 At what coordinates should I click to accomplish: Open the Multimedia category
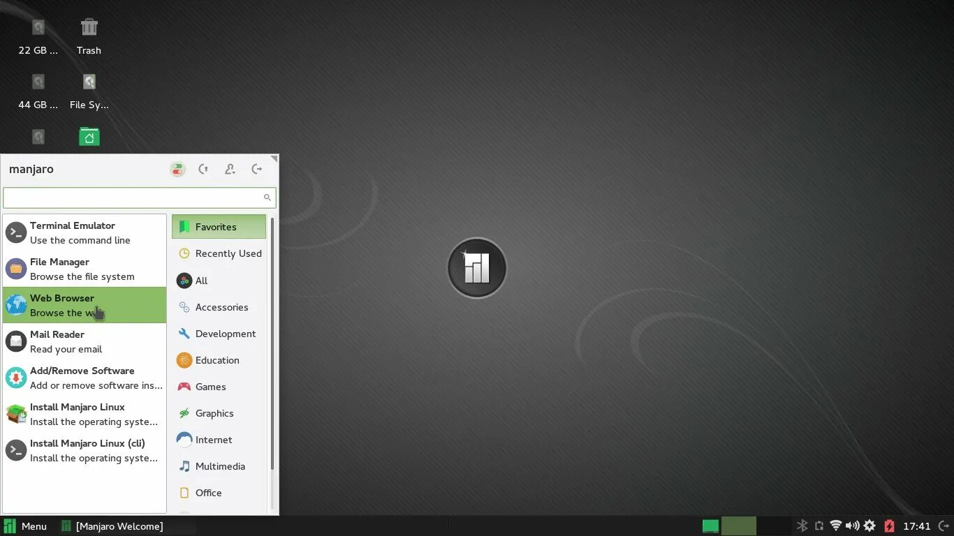coord(219,466)
